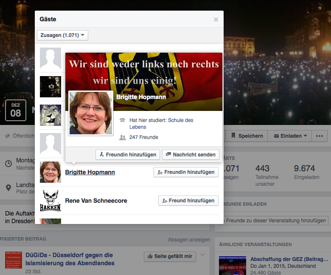
Task: Like the page with Seite gefällt mir
Action: (170, 256)
